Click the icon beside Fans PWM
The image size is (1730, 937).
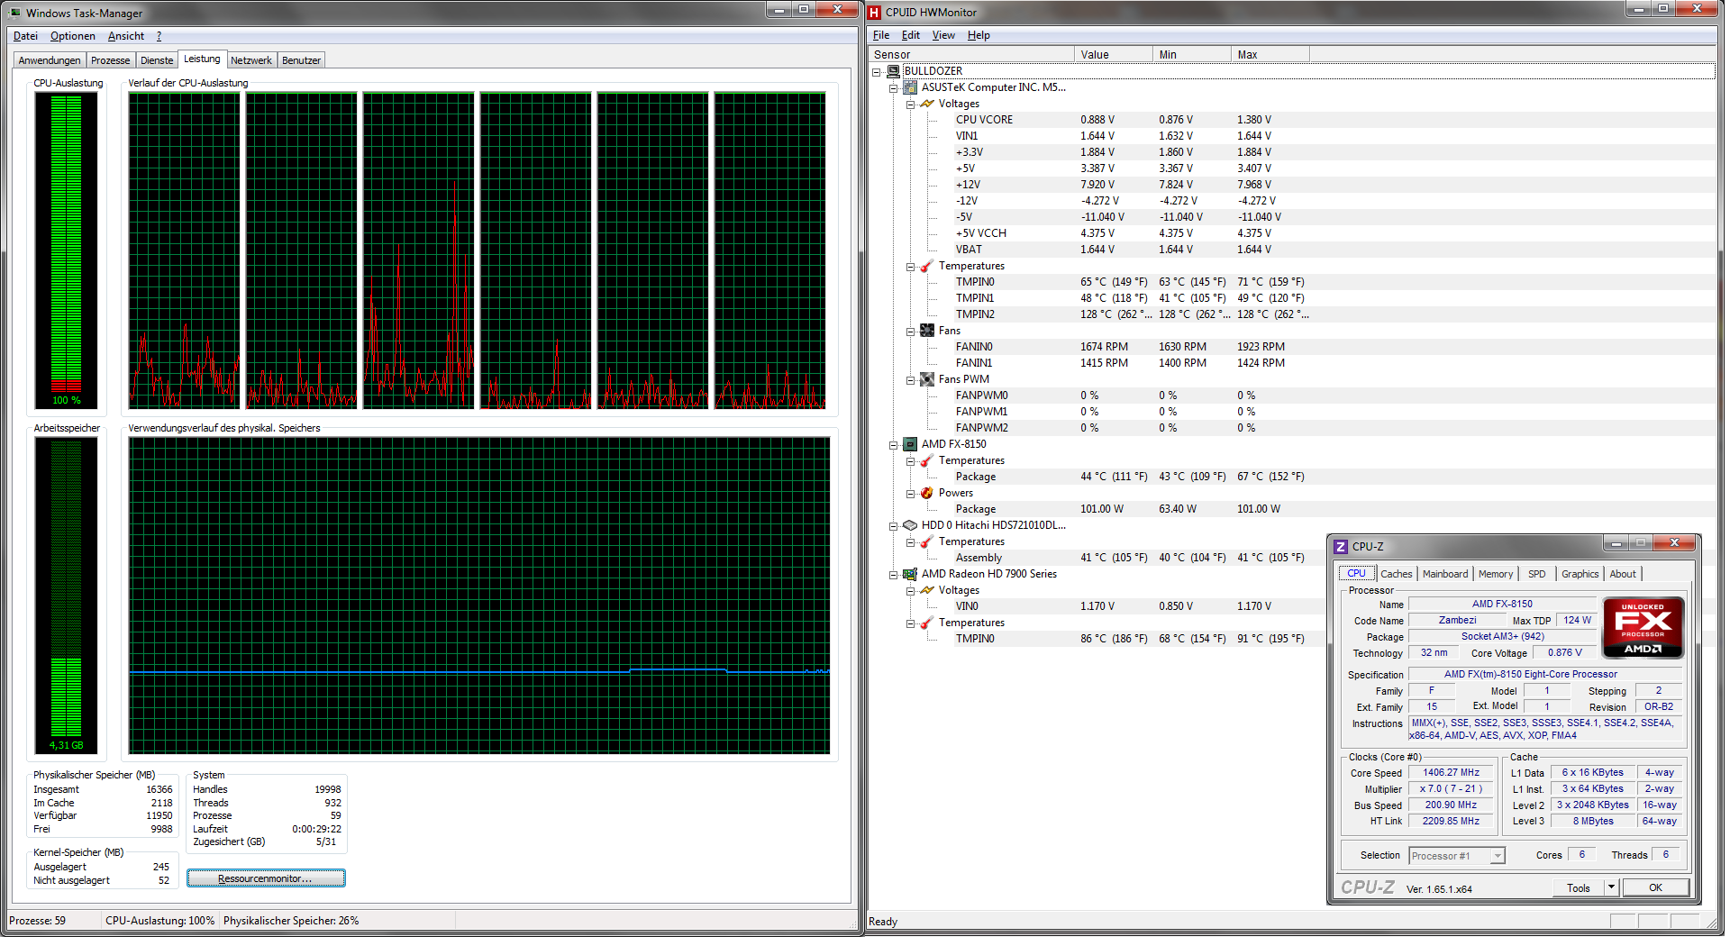point(927,379)
